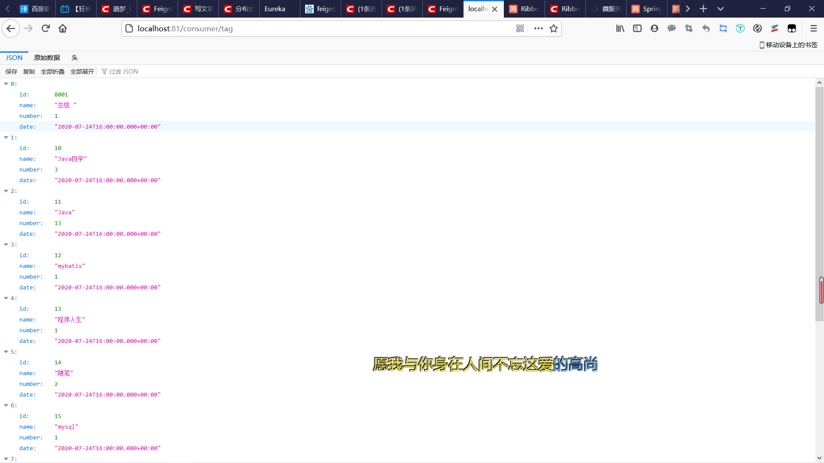824x463 pixels.
Task: Click the 保存 button to save JSON
Action: [x=11, y=71]
